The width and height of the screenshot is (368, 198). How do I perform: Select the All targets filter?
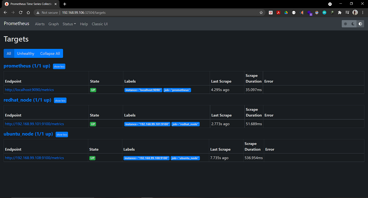coord(9,53)
